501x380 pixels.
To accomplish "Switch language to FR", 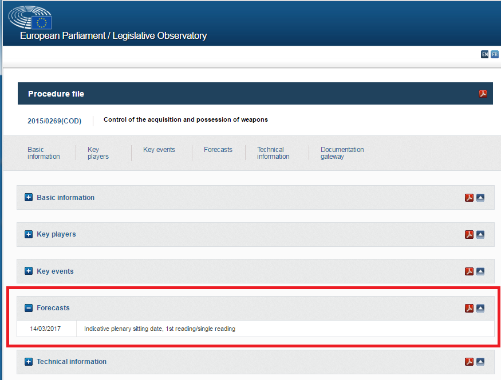I will click(494, 54).
